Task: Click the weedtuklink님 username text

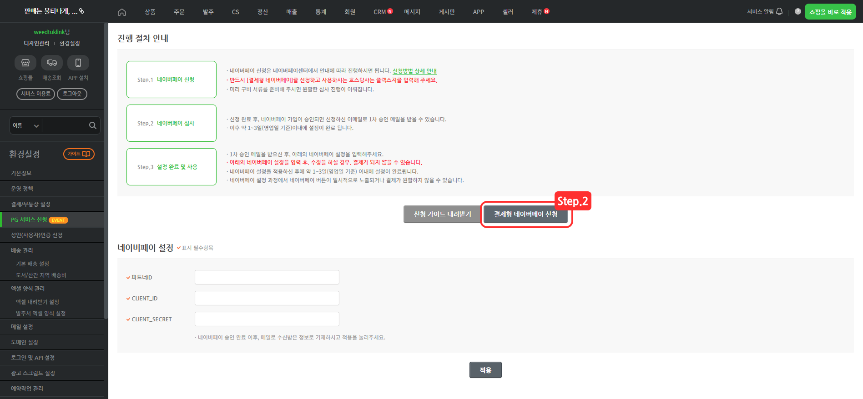Action: (52, 32)
